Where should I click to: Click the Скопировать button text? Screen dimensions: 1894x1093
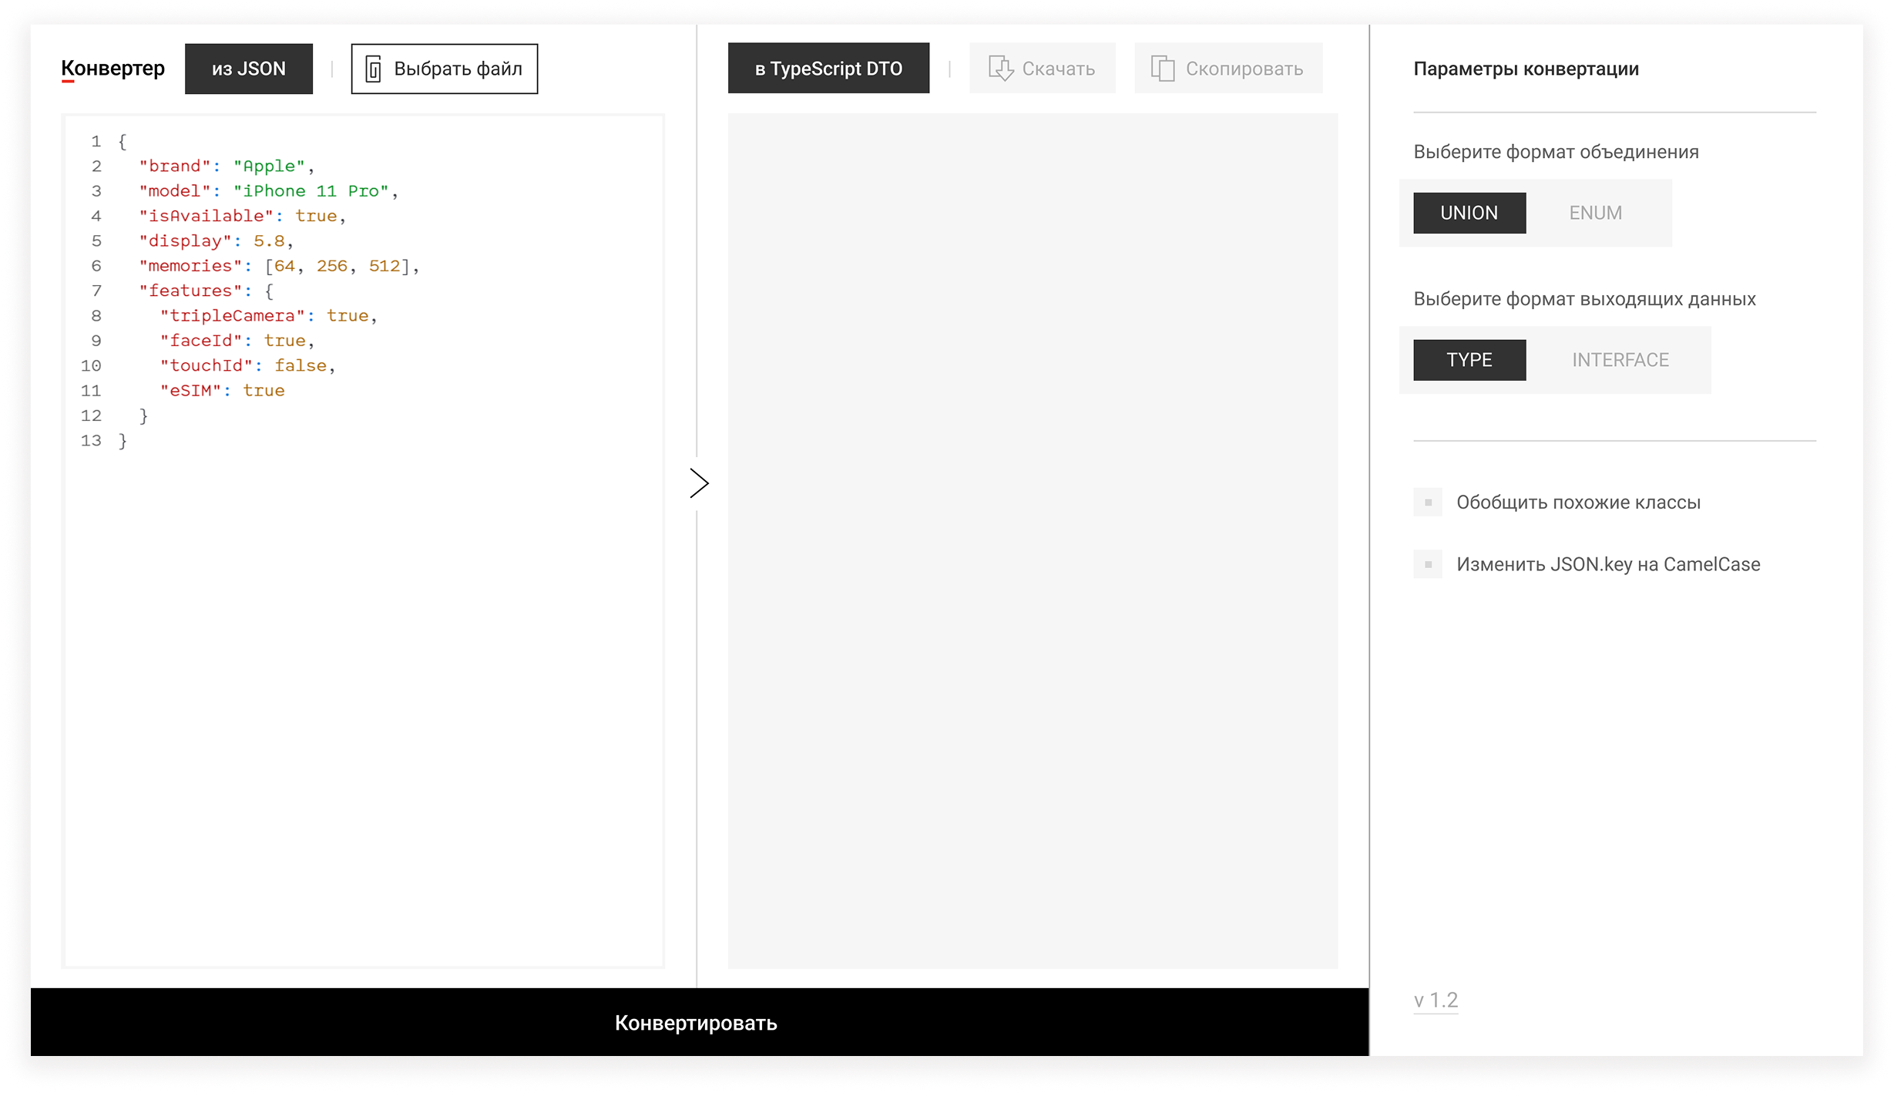click(1244, 69)
